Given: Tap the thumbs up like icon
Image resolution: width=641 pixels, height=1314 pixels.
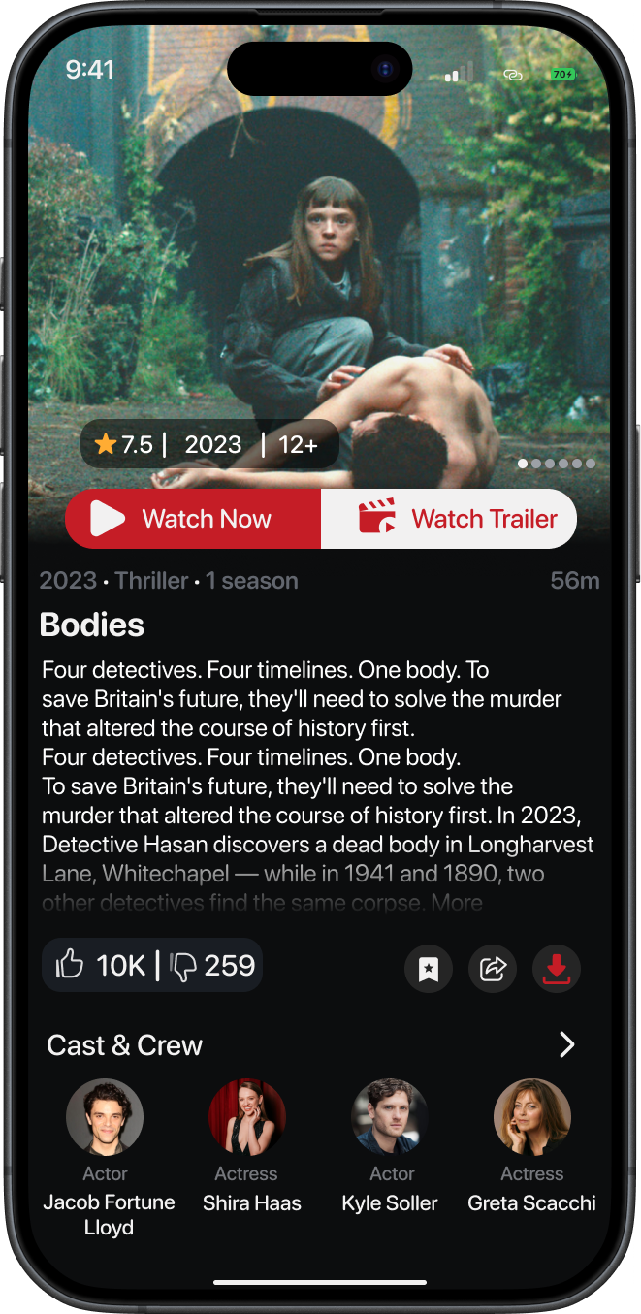Looking at the screenshot, I should 70,965.
